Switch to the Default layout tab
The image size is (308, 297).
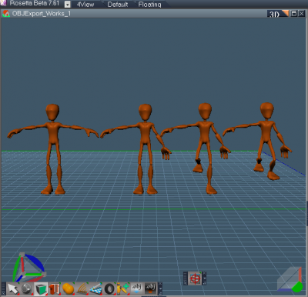click(118, 5)
